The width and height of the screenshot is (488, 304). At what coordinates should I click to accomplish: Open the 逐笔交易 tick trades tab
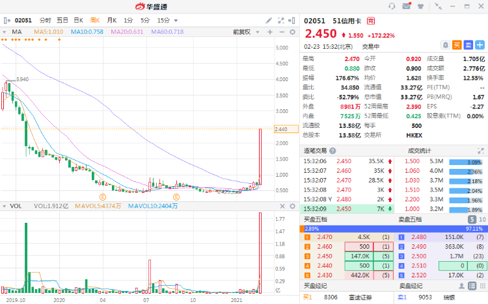tap(316, 151)
